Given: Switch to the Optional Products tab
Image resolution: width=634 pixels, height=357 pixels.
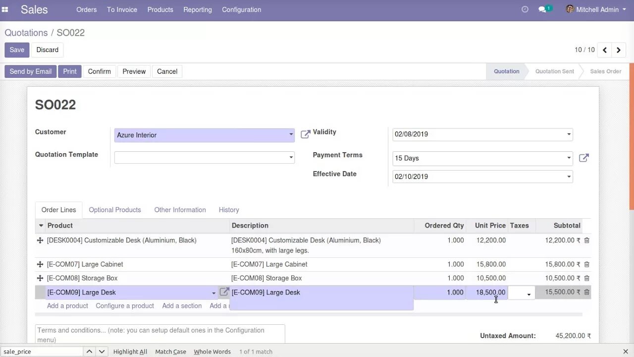Looking at the screenshot, I should 114,210.
